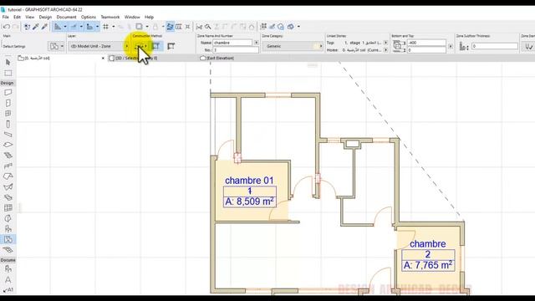The width and height of the screenshot is (535, 301).
Task: Click the Redo icon
Action: [x=16, y=27]
